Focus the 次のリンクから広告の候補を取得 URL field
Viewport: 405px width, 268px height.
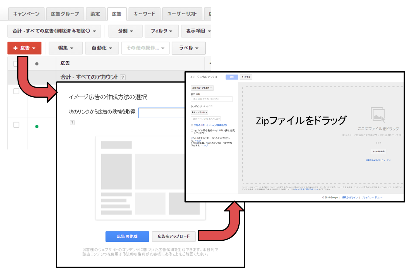pyautogui.click(x=162, y=113)
